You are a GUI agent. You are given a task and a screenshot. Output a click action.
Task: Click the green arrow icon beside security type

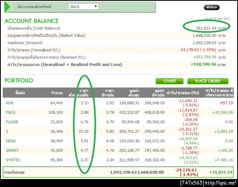[x=7, y=7]
